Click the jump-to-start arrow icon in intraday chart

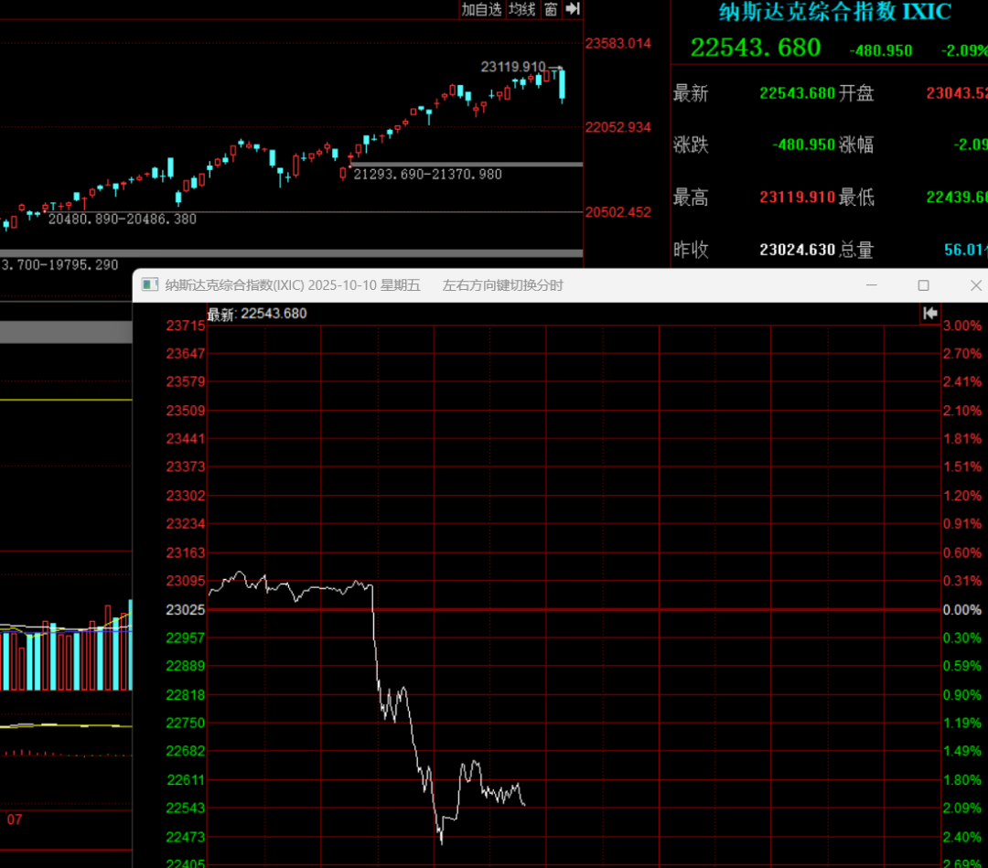pos(930,313)
